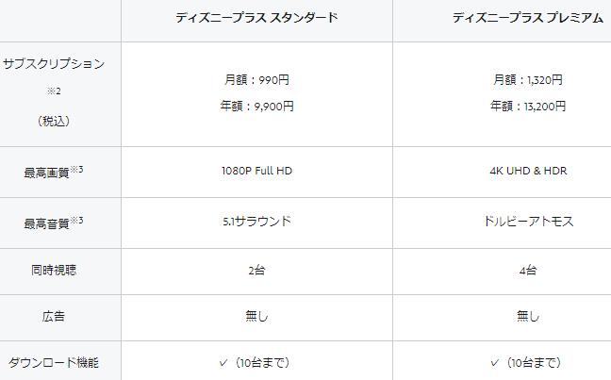The width and height of the screenshot is (611, 380).
Task: Click the Premium yearly price 13,200円
Action: point(528,106)
